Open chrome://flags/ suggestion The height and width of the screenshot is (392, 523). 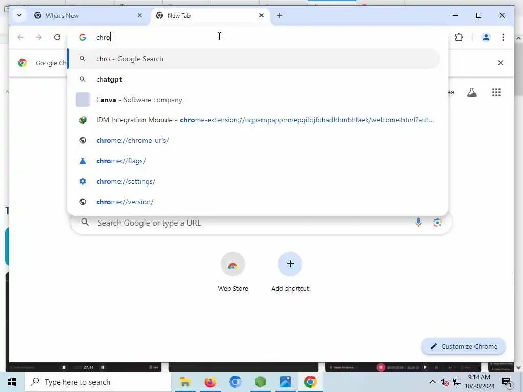tap(254, 161)
